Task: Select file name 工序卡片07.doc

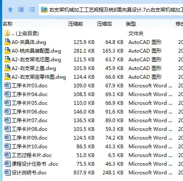Action: tap(30, 121)
